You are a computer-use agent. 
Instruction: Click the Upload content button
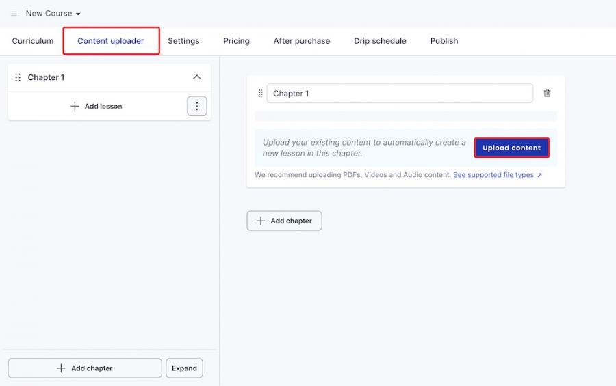tap(511, 148)
